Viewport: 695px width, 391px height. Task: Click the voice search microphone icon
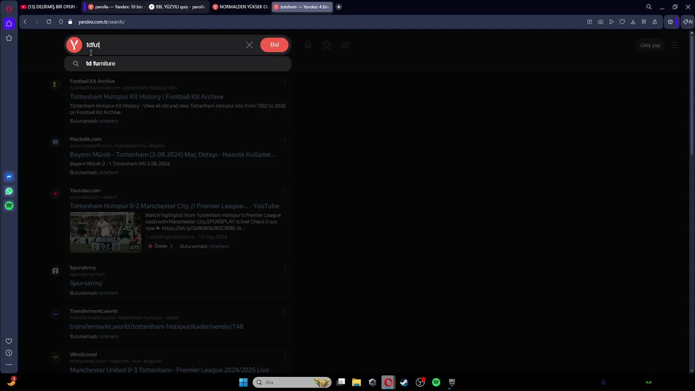point(308,45)
